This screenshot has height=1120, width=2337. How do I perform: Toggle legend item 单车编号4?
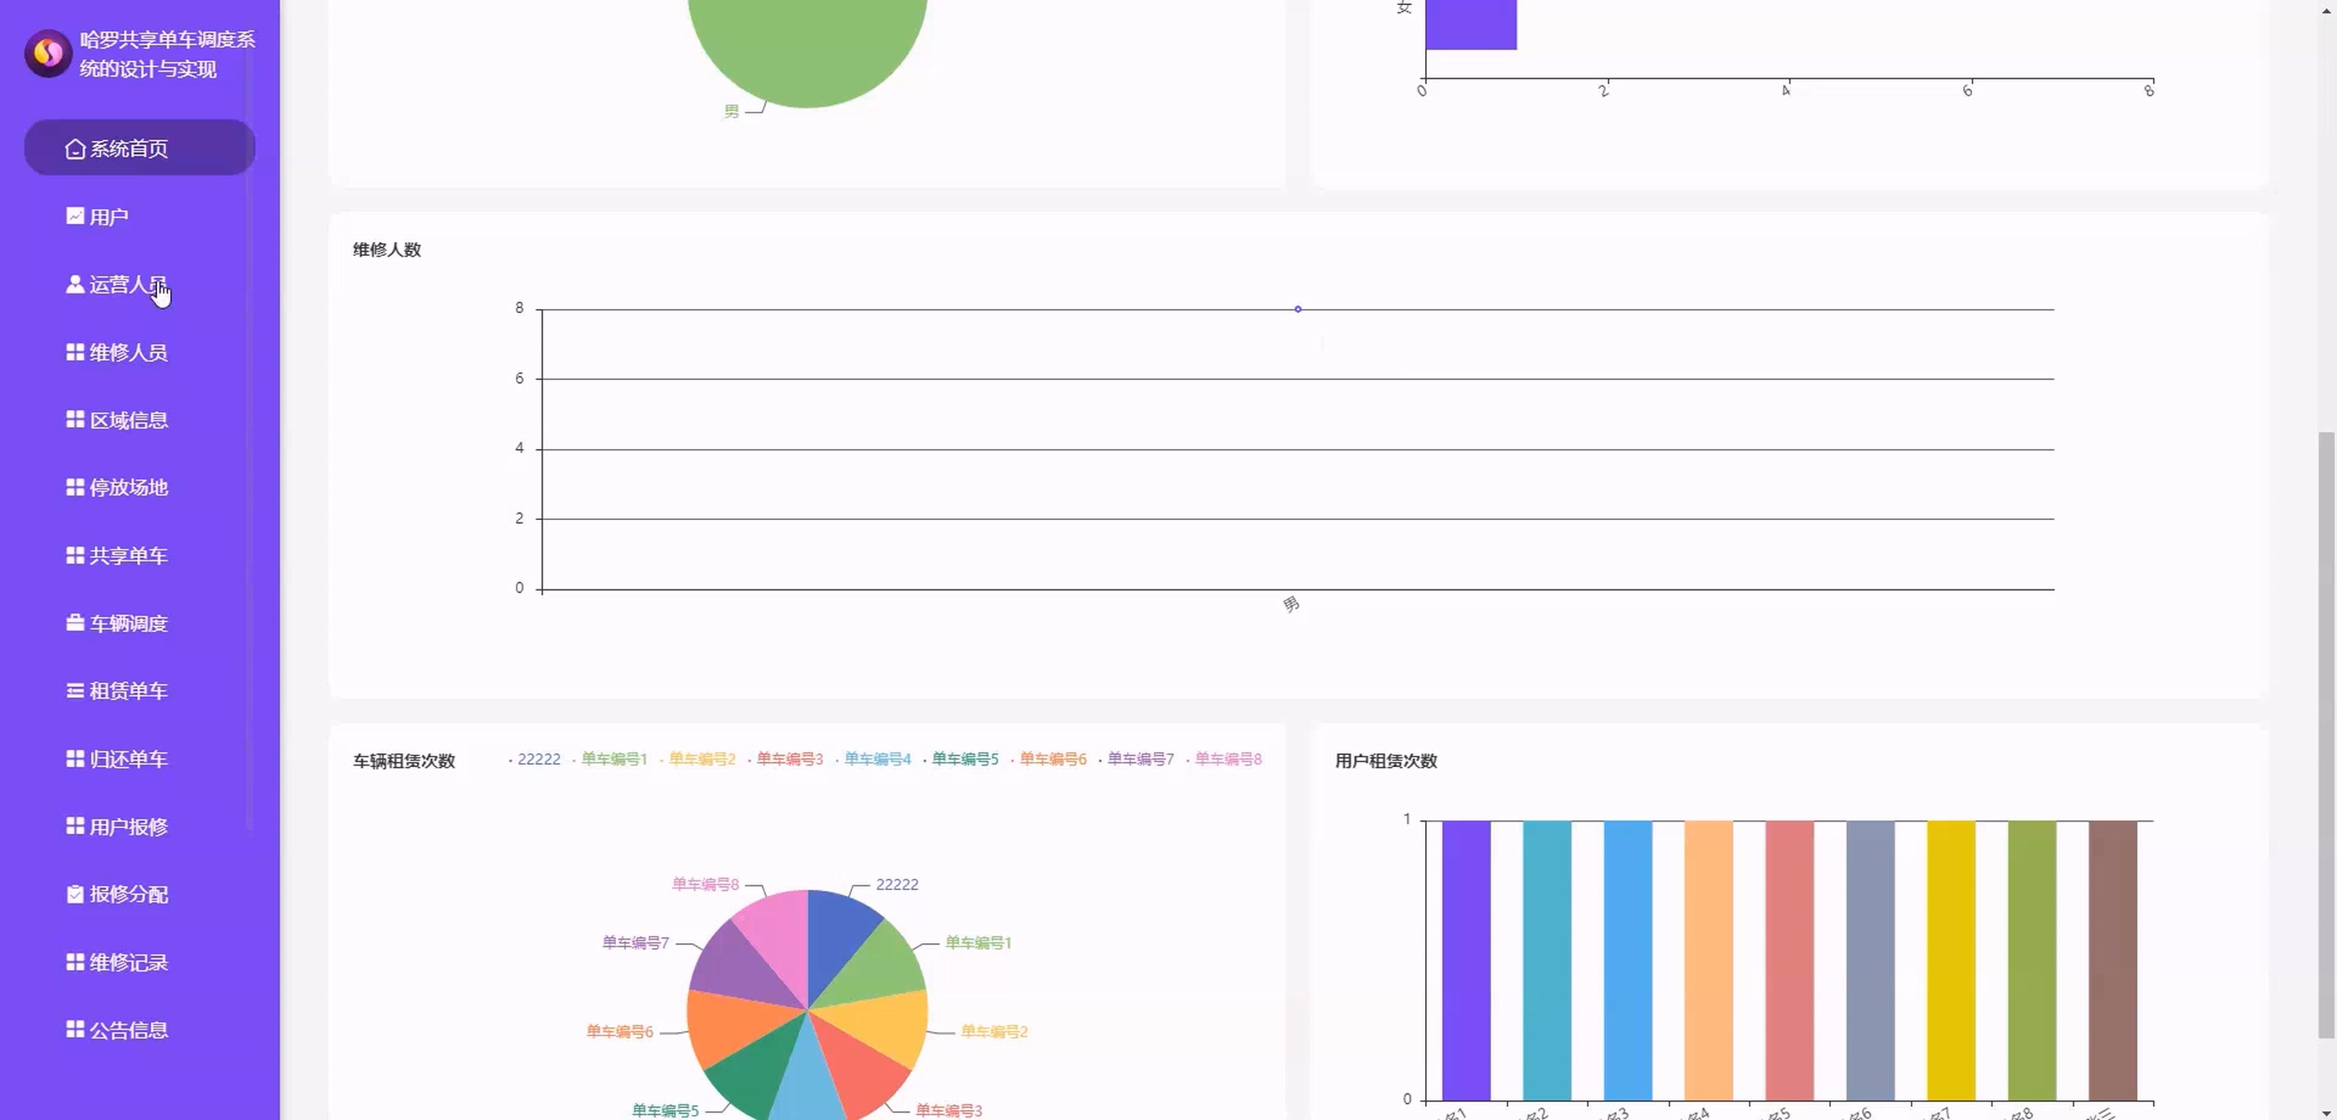tap(877, 759)
